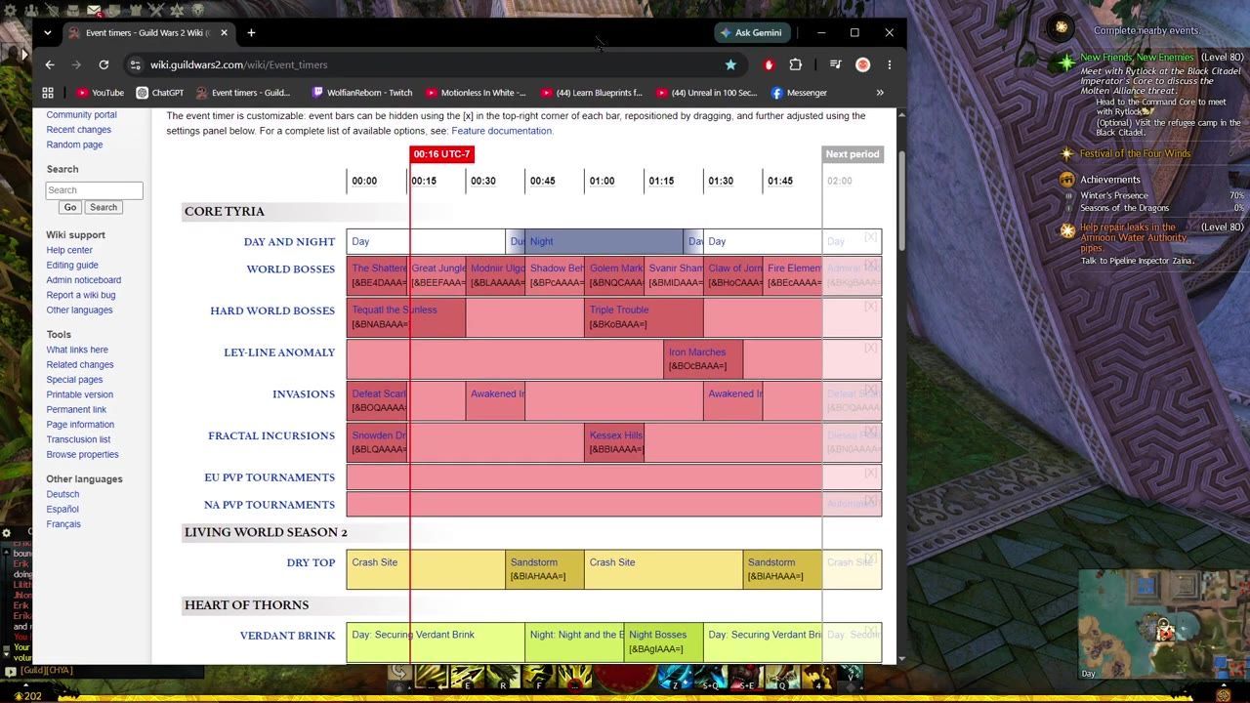
Task: Open WolfianReborn - Twitch bookmark
Action: click(361, 93)
